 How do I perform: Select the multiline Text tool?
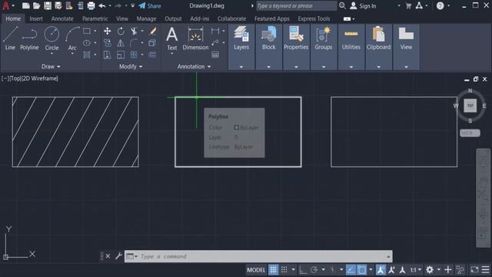click(x=172, y=38)
